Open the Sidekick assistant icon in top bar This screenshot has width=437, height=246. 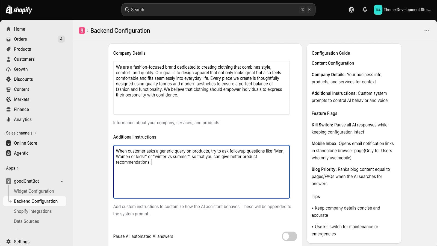(351, 10)
